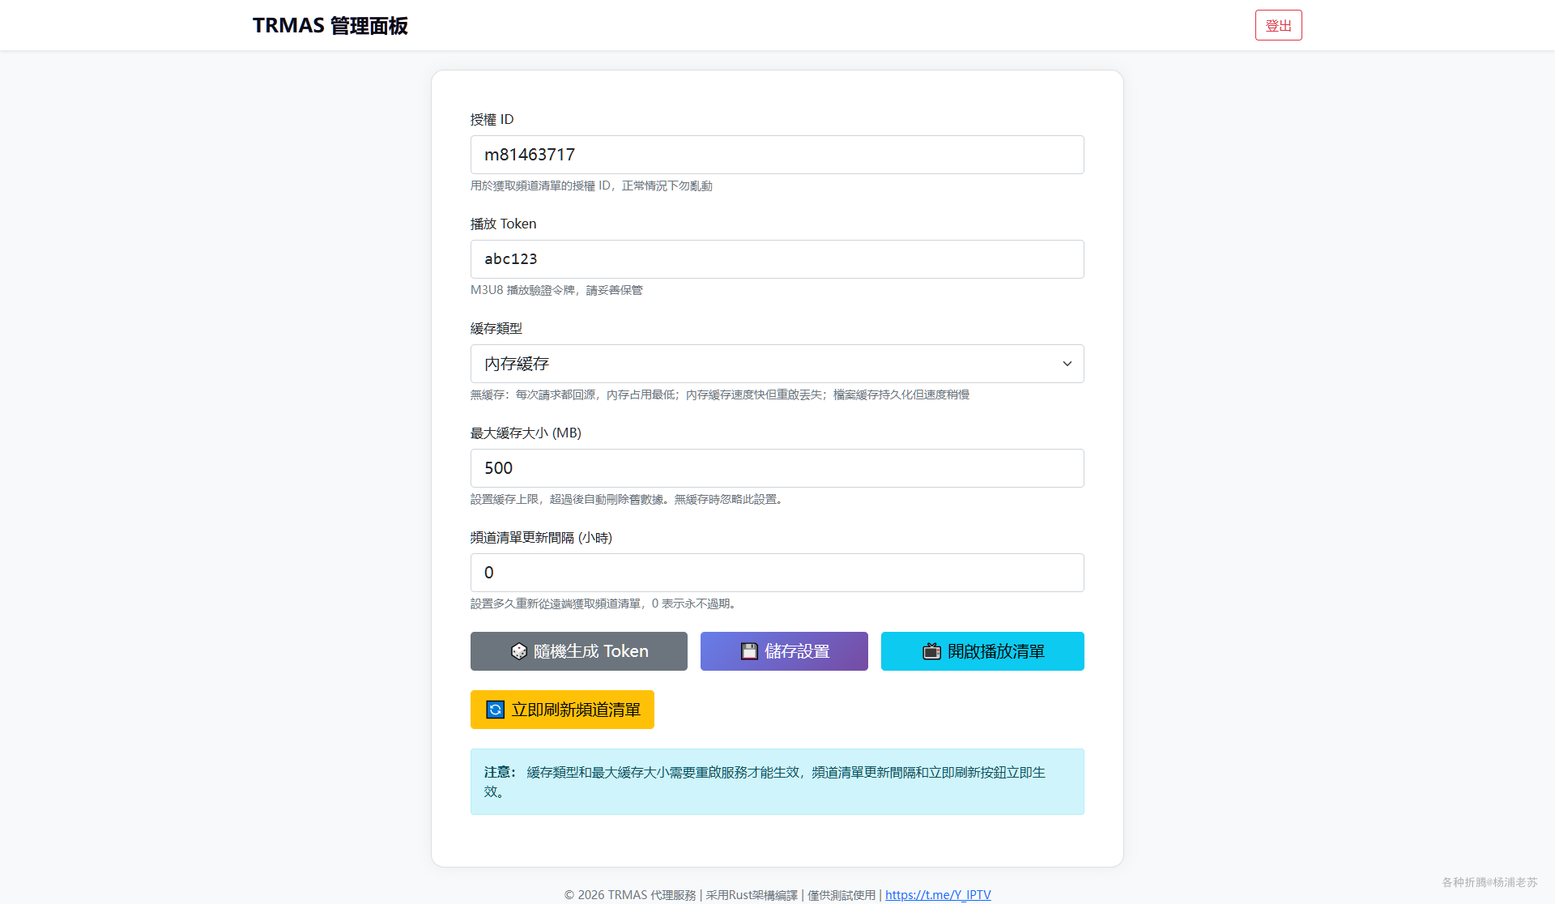Viewport: 1555px width, 904px height.
Task: Open the 內存緩存 cache type select box
Action: point(761,364)
